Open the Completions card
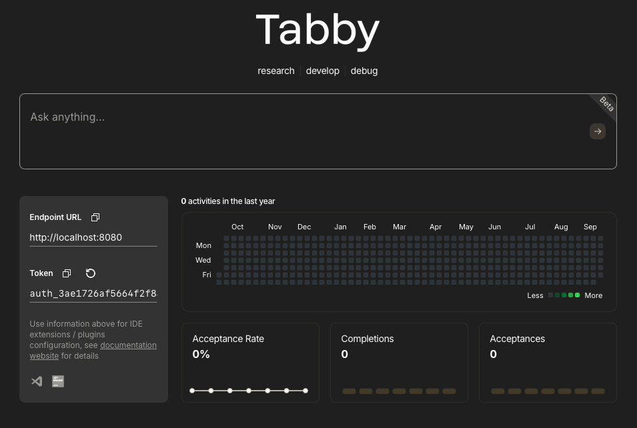The image size is (637, 428). 399,363
